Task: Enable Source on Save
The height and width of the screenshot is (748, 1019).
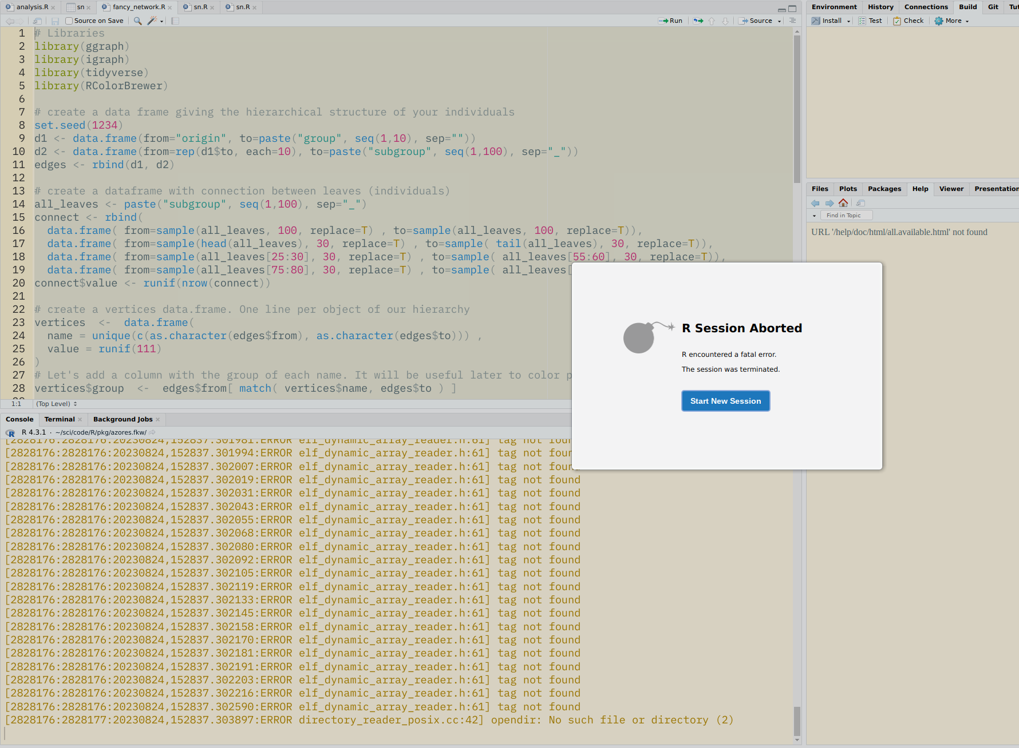Action: point(69,21)
